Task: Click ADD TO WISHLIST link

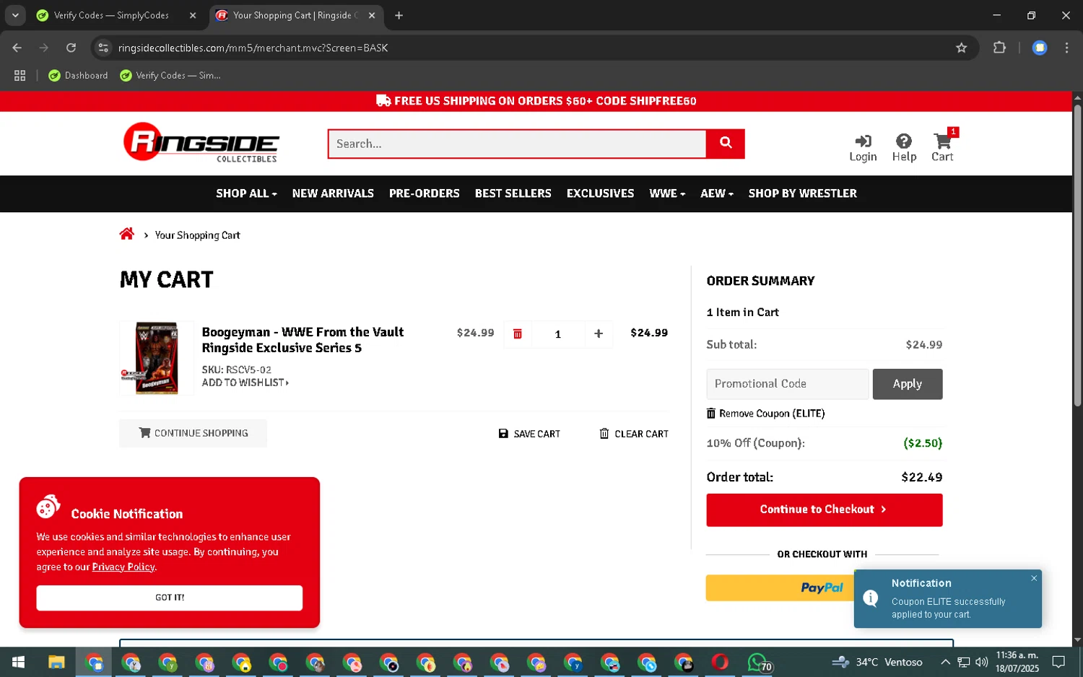Action: pyautogui.click(x=245, y=383)
